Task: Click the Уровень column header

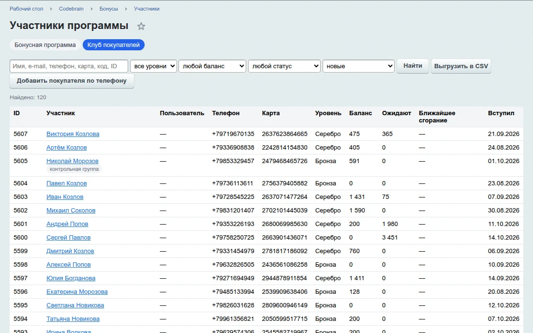Action: tap(328, 113)
